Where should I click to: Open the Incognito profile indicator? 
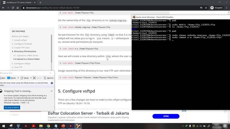click(x=216, y=8)
